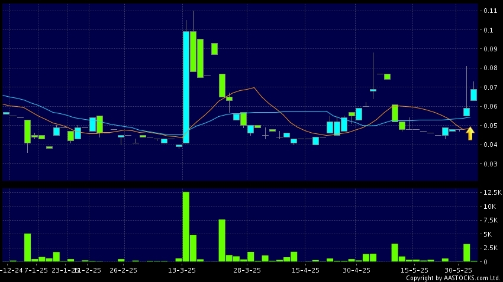Click the 0.05 price axis label
Image resolution: width=503 pixels, height=282 pixels.
pos(490,126)
